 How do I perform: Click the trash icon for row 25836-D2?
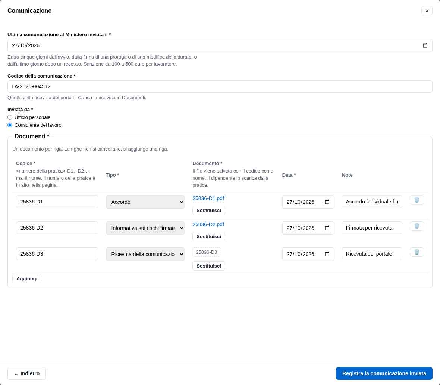coord(417,226)
